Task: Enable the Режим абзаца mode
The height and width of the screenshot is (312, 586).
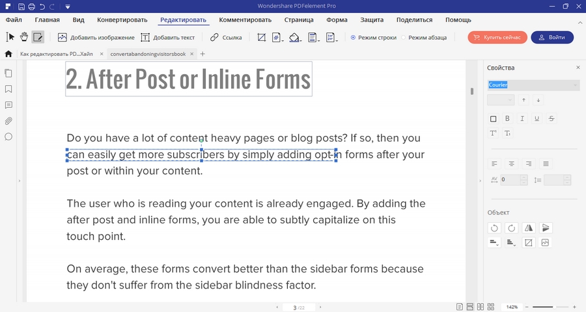Action: point(404,38)
